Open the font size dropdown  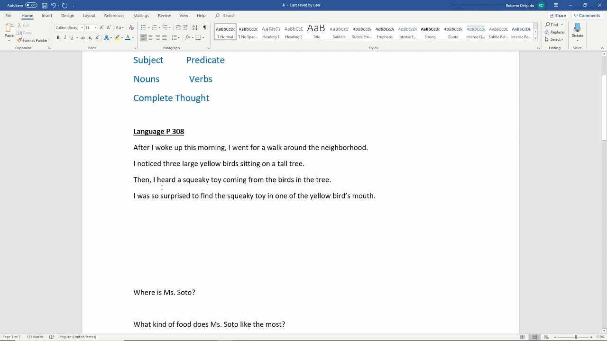(x=95, y=27)
